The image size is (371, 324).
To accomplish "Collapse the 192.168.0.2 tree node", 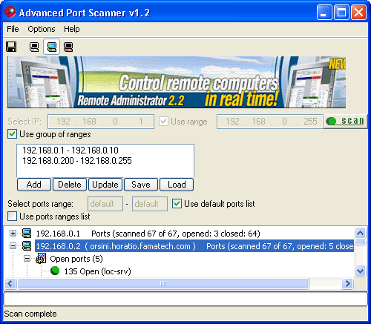I will (x=13, y=246).
